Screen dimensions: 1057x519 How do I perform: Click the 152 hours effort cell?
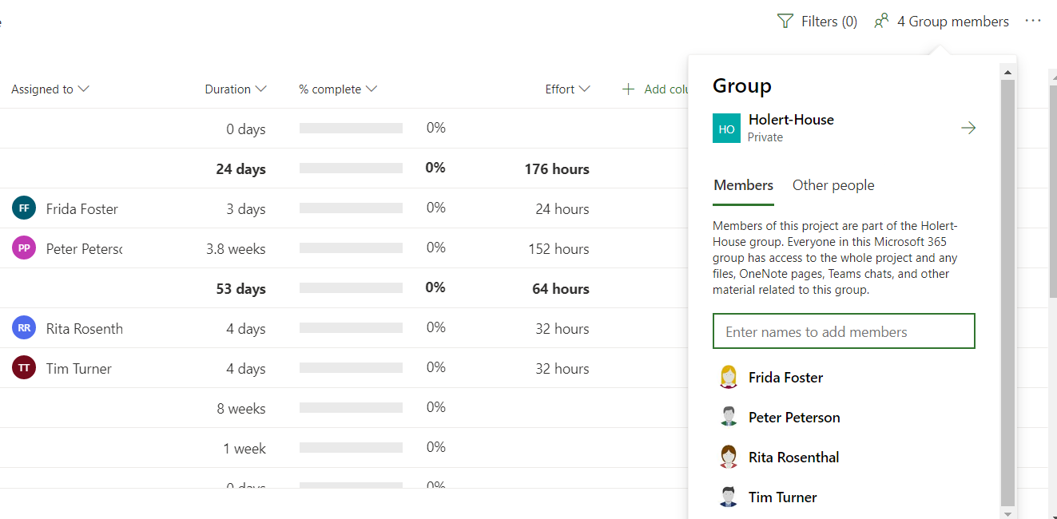[558, 249]
